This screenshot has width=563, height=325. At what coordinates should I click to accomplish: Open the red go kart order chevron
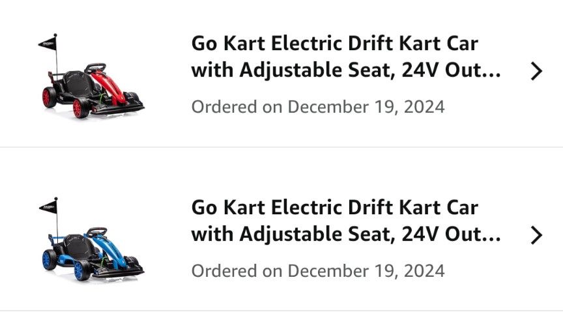[x=536, y=72]
